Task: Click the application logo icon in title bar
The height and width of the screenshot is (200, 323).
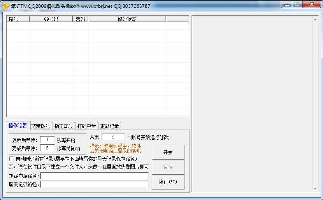Action: [x=5, y=6]
